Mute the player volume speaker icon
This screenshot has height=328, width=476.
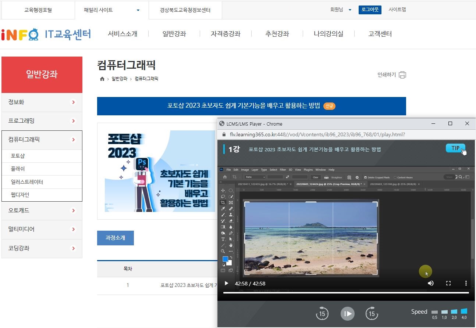click(431, 283)
